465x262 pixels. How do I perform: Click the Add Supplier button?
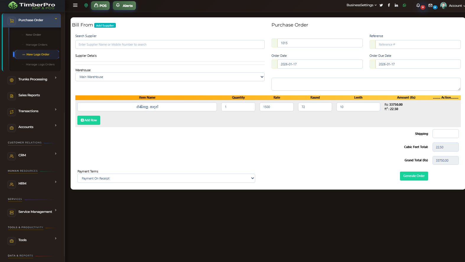pyautogui.click(x=105, y=26)
